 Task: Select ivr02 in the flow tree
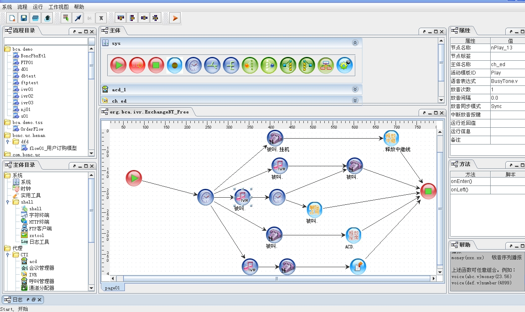click(x=27, y=96)
